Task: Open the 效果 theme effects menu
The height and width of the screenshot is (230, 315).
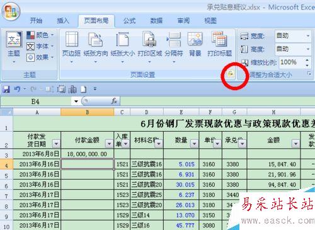Action: click(40, 57)
